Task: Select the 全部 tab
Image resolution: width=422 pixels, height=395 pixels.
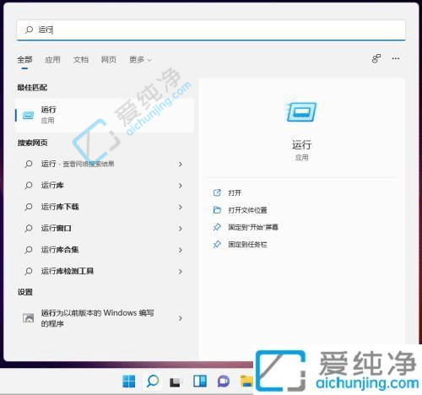Action: point(24,60)
